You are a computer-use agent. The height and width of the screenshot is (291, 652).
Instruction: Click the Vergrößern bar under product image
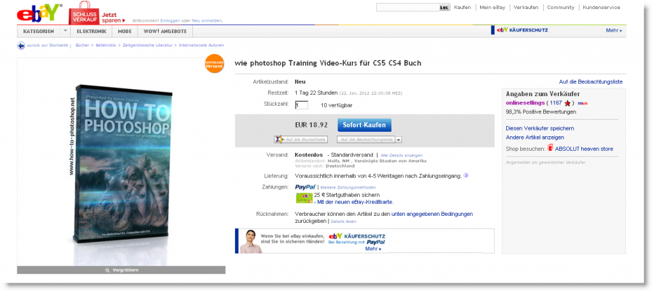(x=121, y=270)
